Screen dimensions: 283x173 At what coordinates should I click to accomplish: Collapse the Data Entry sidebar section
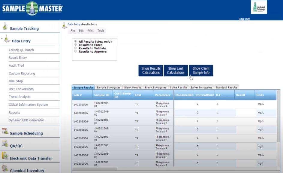tap(2, 39)
